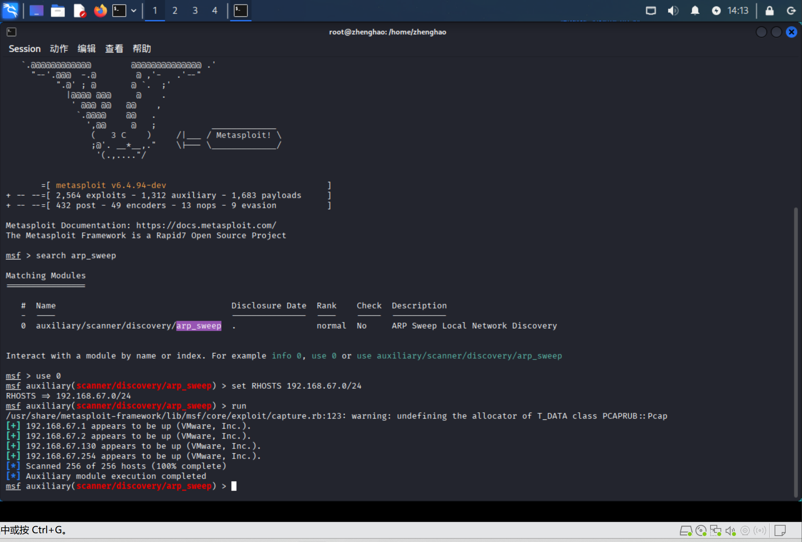The width and height of the screenshot is (802, 542).
Task: Click the log out icon in panel
Action: (x=791, y=10)
